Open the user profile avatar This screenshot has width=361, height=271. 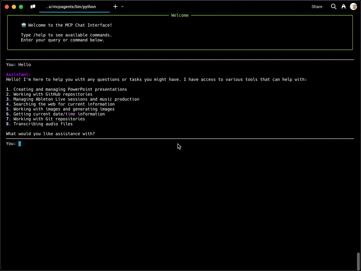coord(353,7)
